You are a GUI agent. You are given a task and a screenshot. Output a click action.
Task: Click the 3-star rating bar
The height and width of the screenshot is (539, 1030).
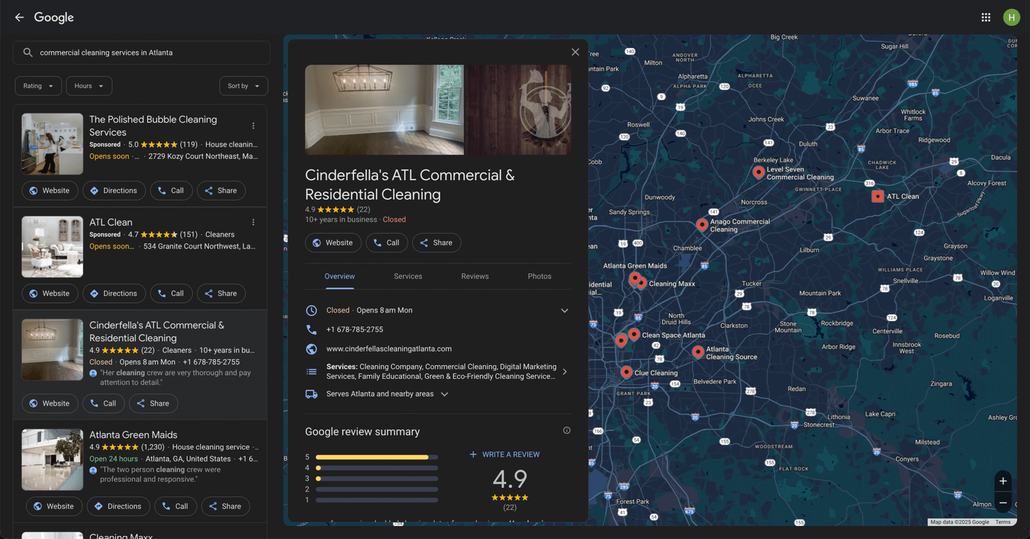click(377, 479)
